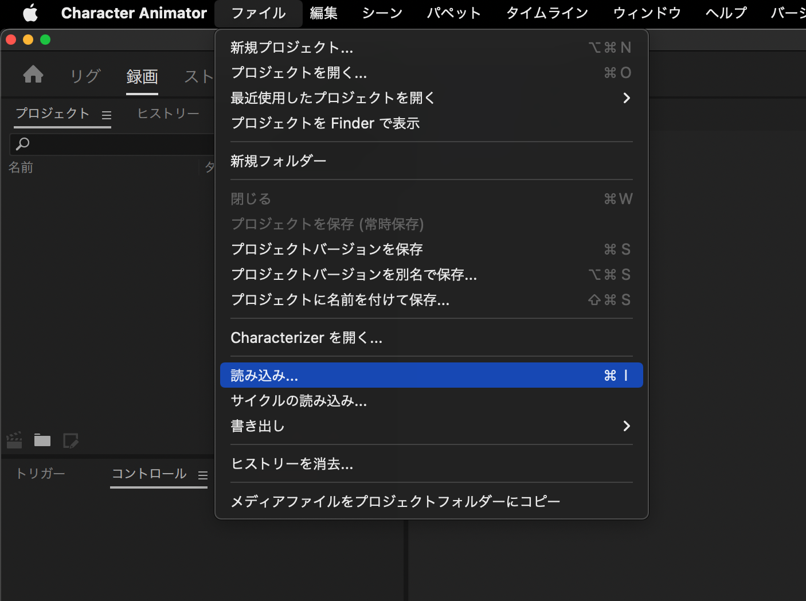Open the Character Animator app menu
Screen dimensions: 806x601
[x=134, y=13]
